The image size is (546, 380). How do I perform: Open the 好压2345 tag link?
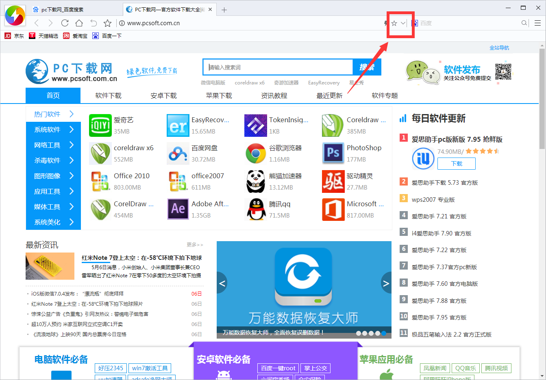point(110,368)
